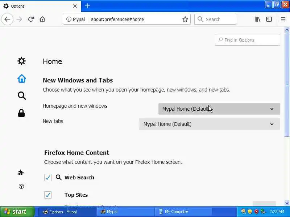Open the homepage via toolbar home icon
This screenshot has height=217, width=290.
(x=42, y=19)
